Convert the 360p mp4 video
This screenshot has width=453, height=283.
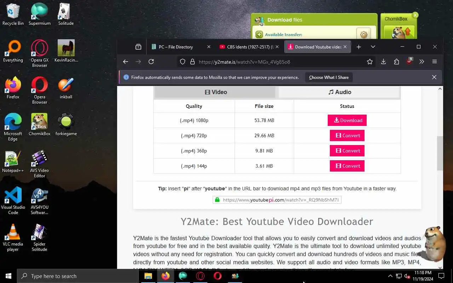(347, 151)
